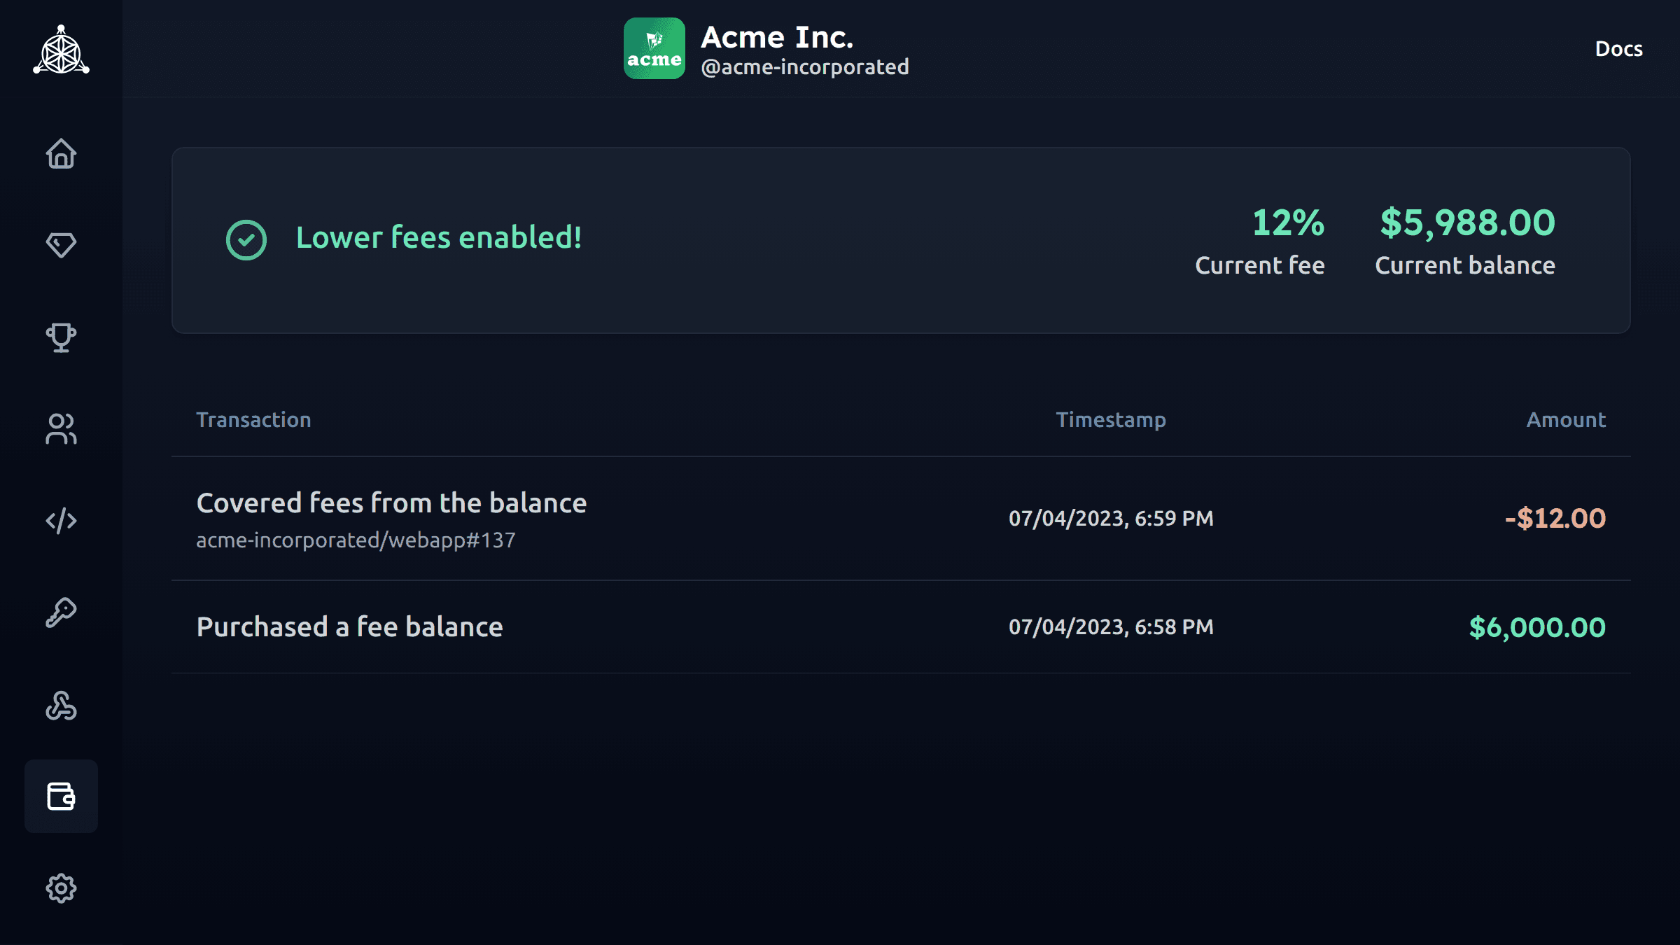Open the team members icon
This screenshot has height=945, width=1680.
(61, 428)
